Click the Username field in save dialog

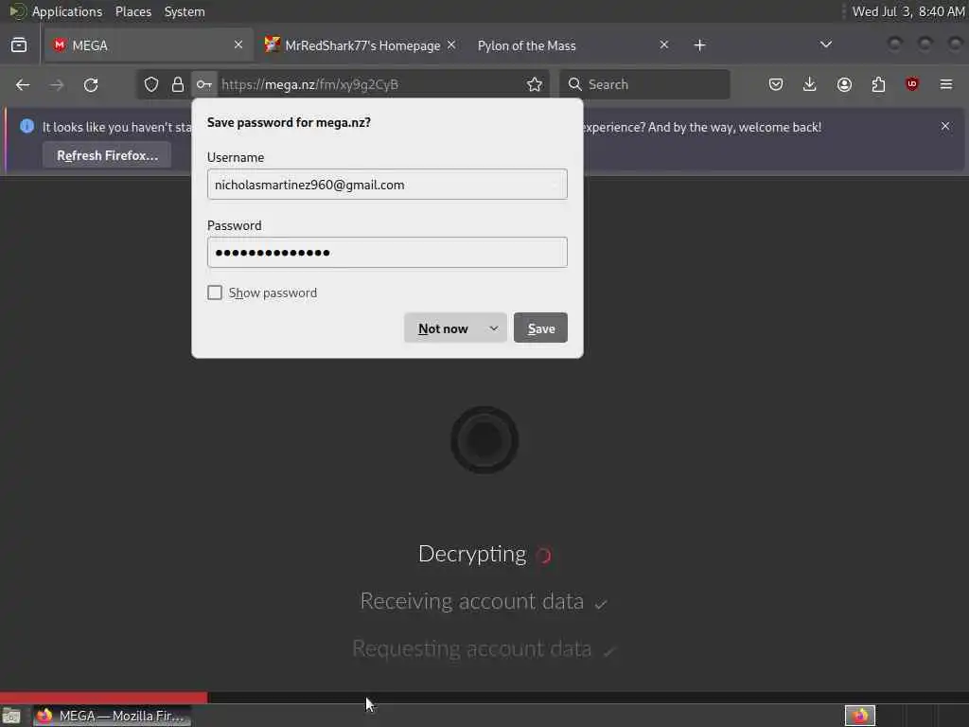(x=387, y=185)
